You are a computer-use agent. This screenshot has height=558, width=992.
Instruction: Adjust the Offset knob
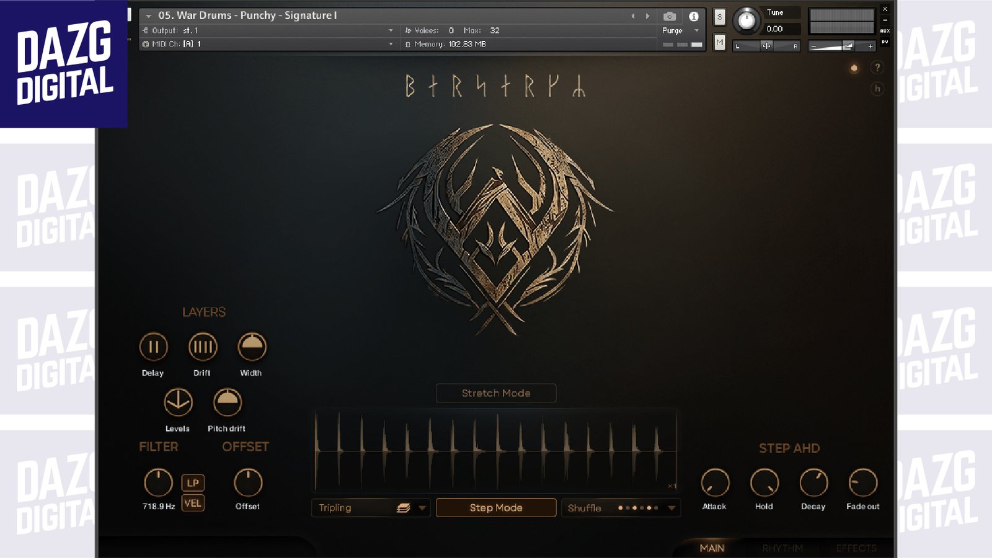248,483
